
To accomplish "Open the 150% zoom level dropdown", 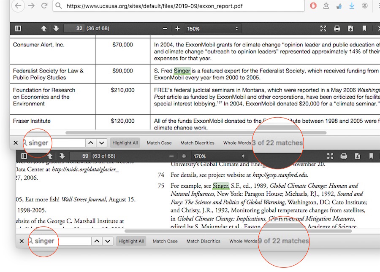I will 212,29.
